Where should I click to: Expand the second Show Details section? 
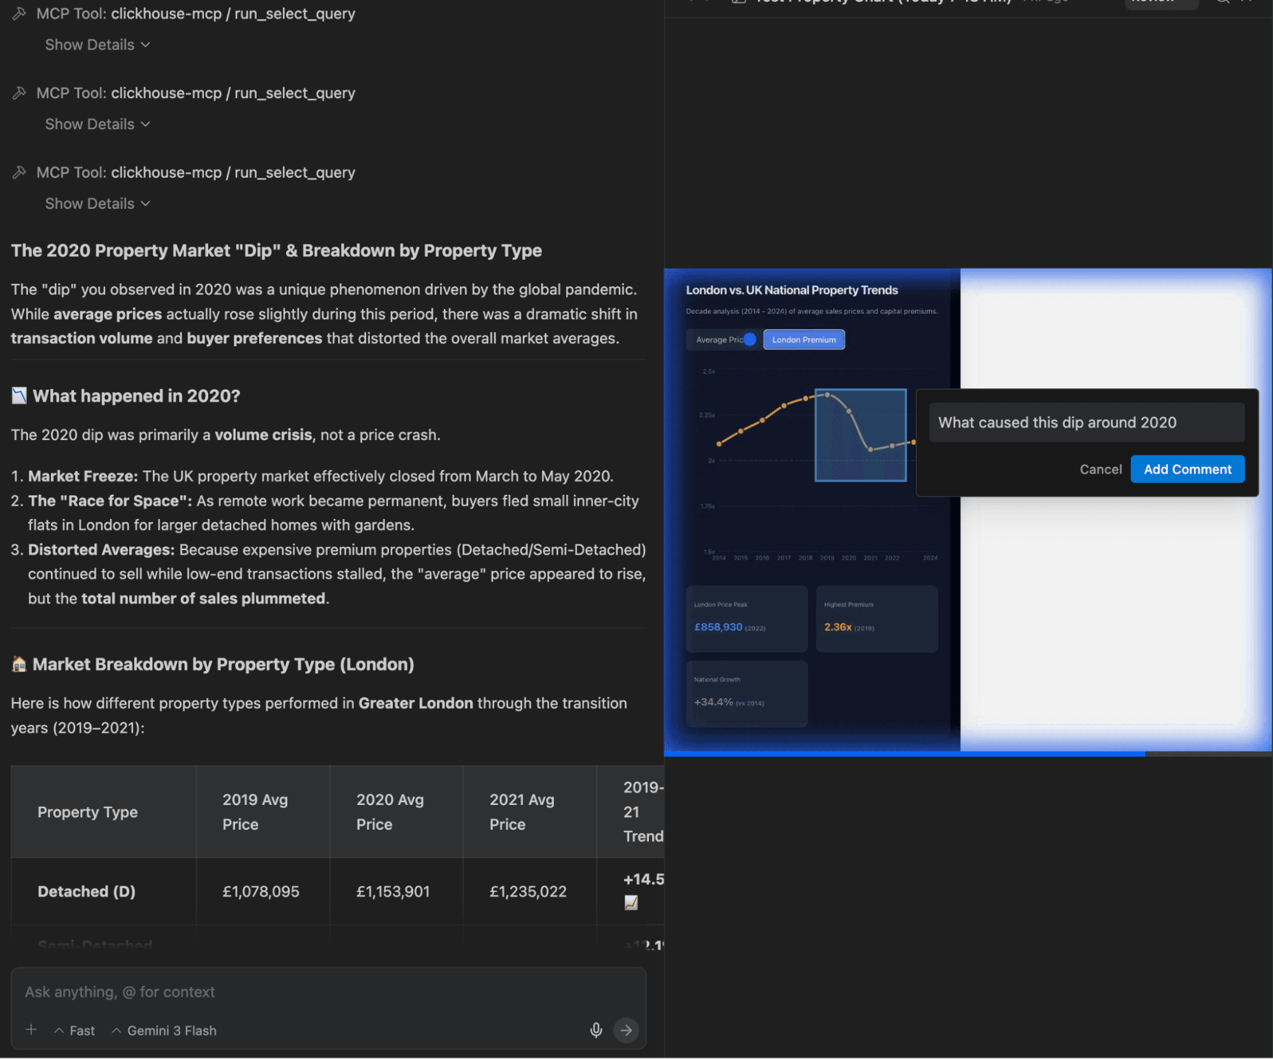click(97, 124)
